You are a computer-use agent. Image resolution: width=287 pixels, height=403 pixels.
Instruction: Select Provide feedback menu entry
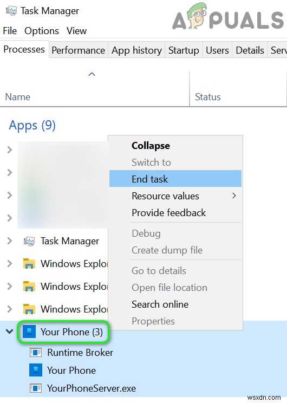[x=168, y=213]
